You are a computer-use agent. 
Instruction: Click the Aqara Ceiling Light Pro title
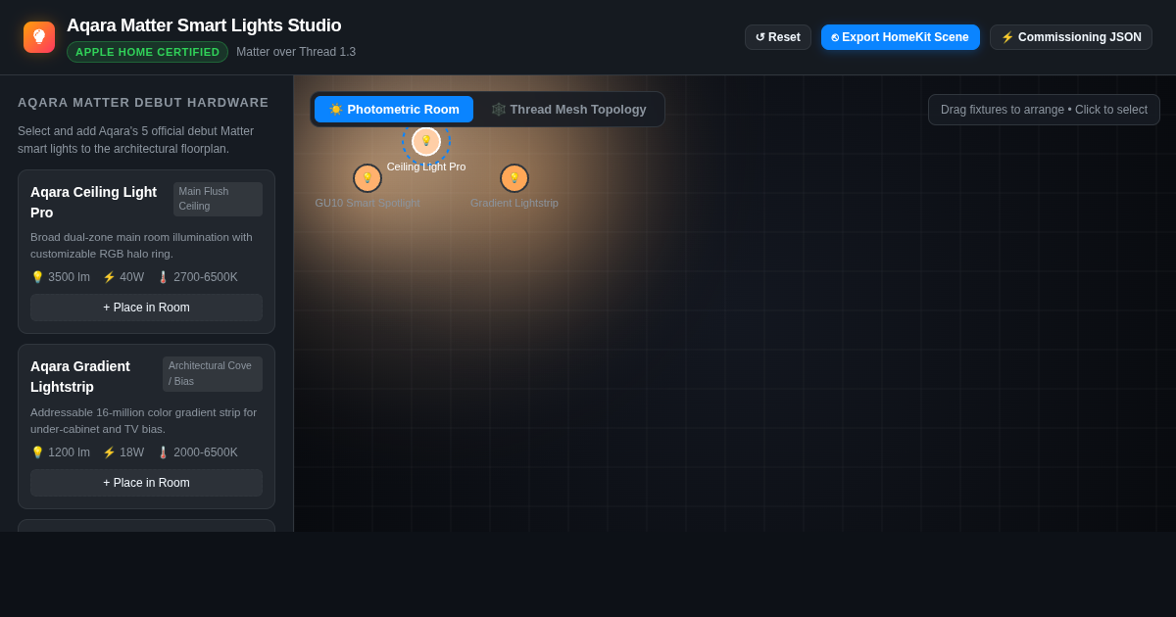(x=94, y=202)
